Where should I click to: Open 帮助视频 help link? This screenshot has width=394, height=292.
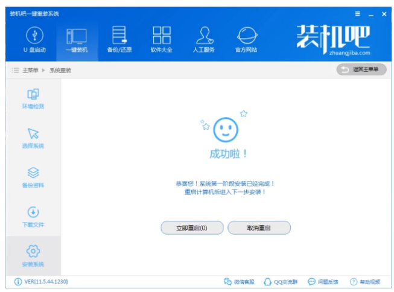click(366, 282)
